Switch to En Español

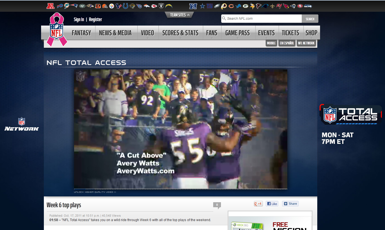coord(287,43)
